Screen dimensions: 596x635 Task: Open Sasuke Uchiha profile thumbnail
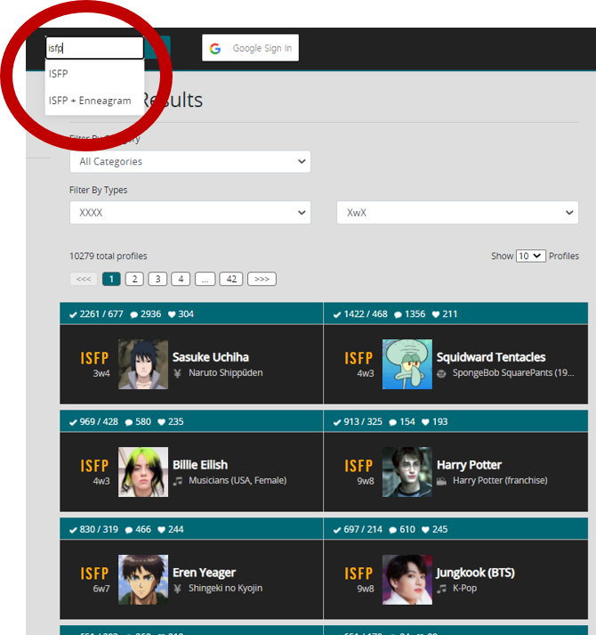point(143,364)
